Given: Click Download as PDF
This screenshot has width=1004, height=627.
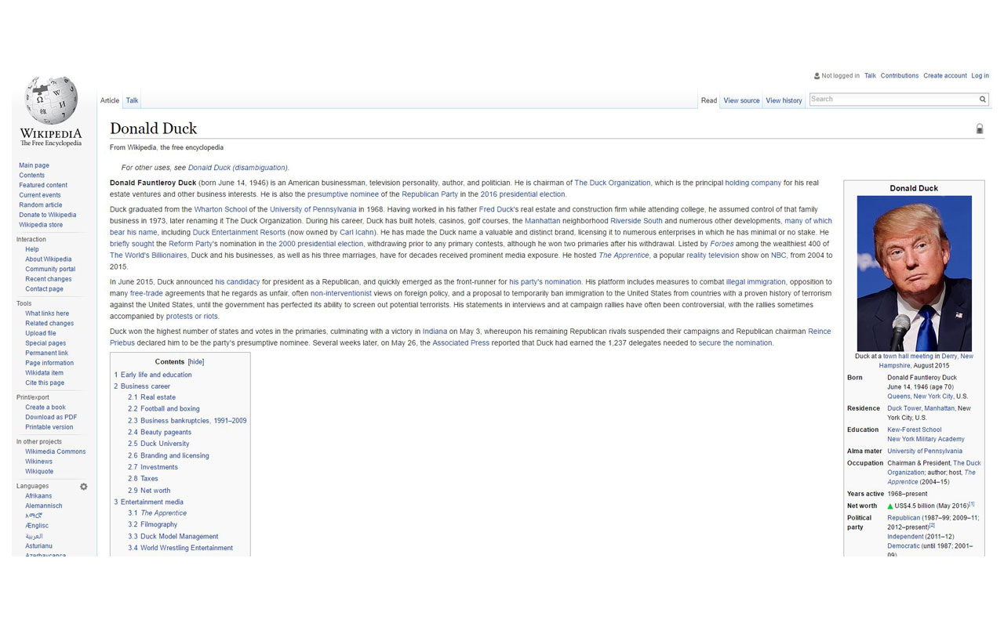Looking at the screenshot, I should 51,417.
